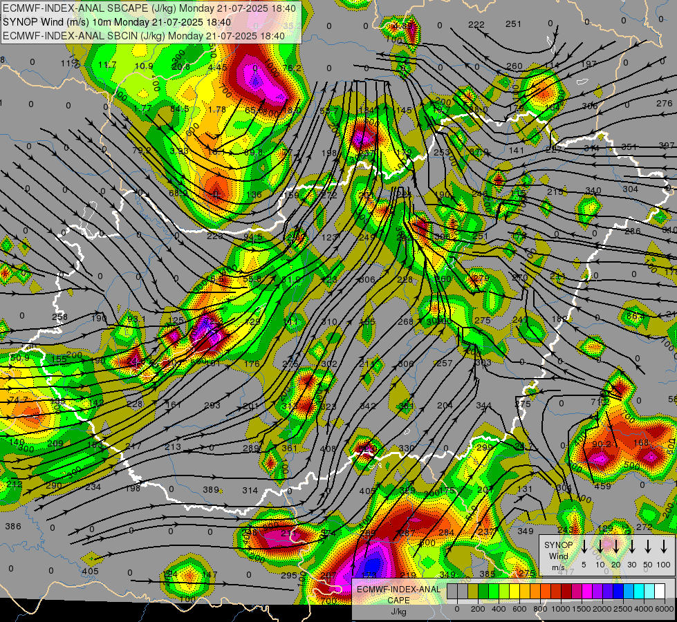Select the violet-purple swatch in CAPE legend
The height and width of the screenshot is (622, 677).
(597, 591)
